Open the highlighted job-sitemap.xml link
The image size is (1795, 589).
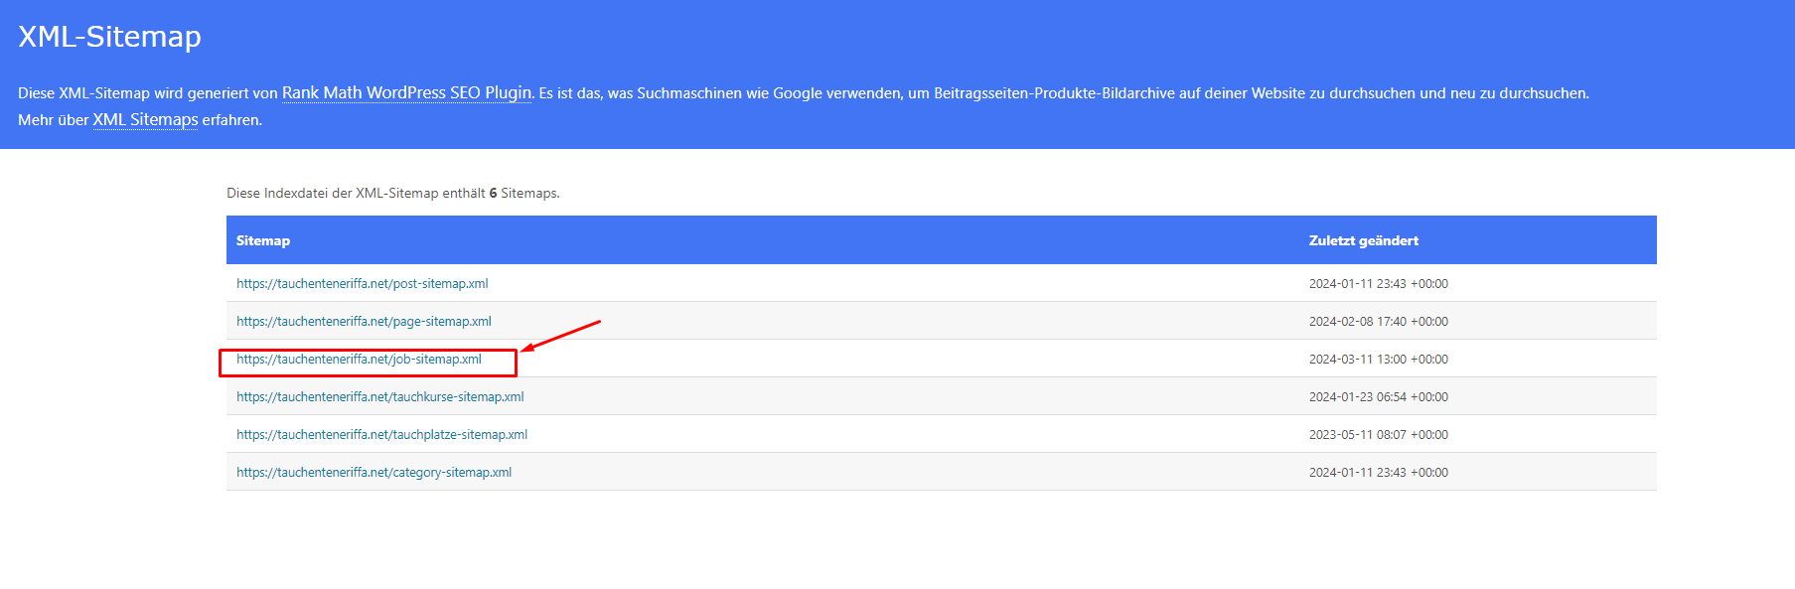point(359,359)
